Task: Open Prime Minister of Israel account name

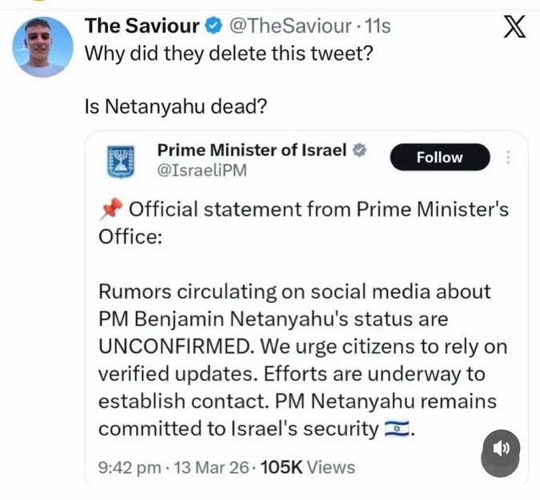Action: tap(251, 149)
